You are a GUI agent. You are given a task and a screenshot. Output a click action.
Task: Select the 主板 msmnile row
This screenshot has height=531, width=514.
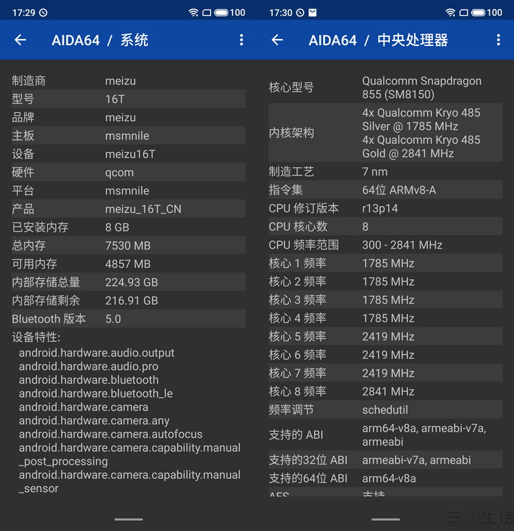pyautogui.click(x=129, y=136)
